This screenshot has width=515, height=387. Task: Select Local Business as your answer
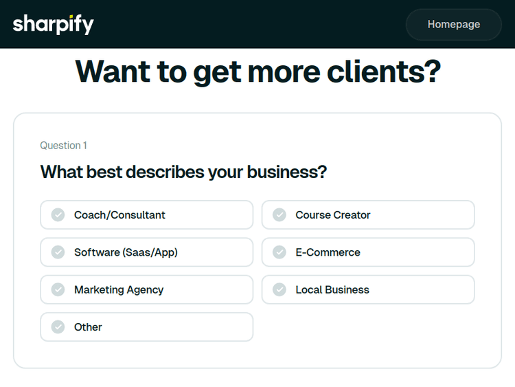click(368, 290)
